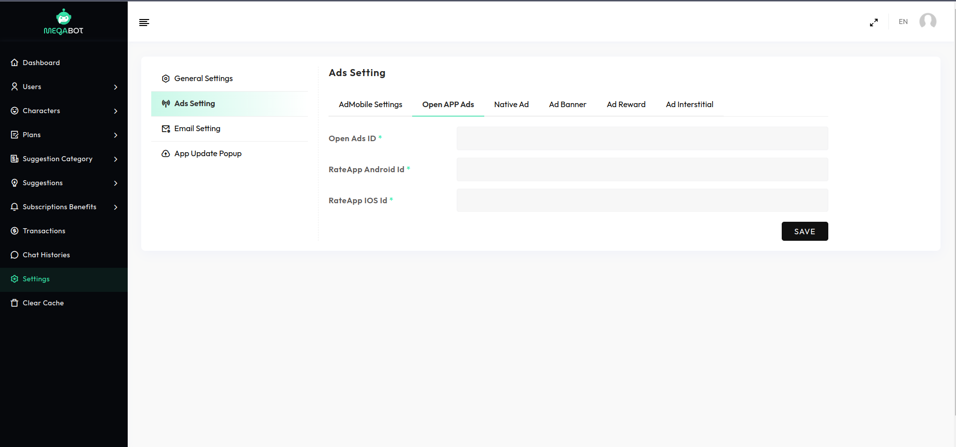This screenshot has width=956, height=447.
Task: Enter fullscreen with the expand icon
Action: pyautogui.click(x=874, y=23)
